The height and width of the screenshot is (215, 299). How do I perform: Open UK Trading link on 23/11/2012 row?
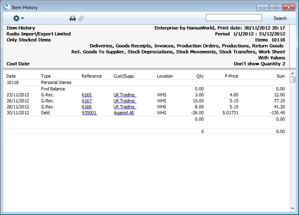[x=124, y=95]
